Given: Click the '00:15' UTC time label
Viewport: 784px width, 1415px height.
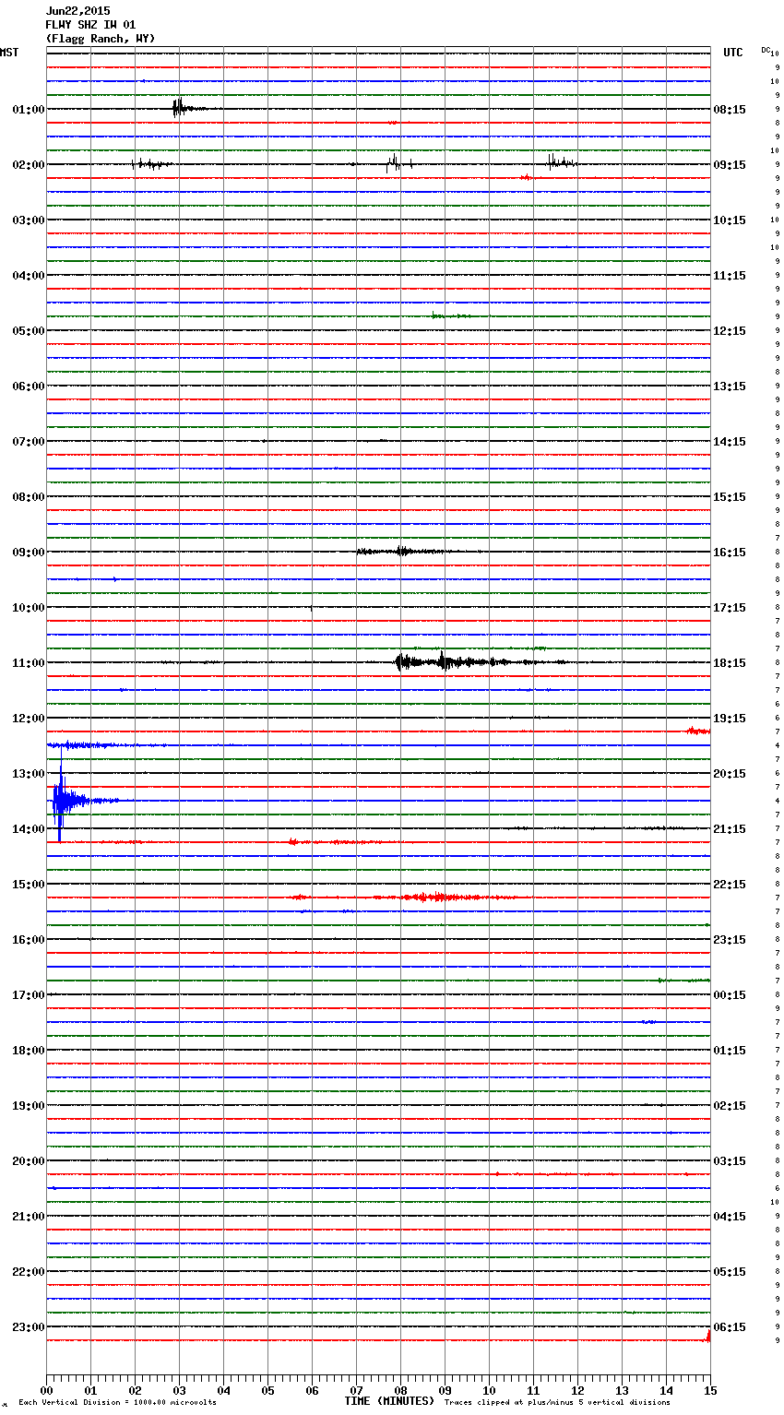Looking at the screenshot, I should pyautogui.click(x=730, y=995).
